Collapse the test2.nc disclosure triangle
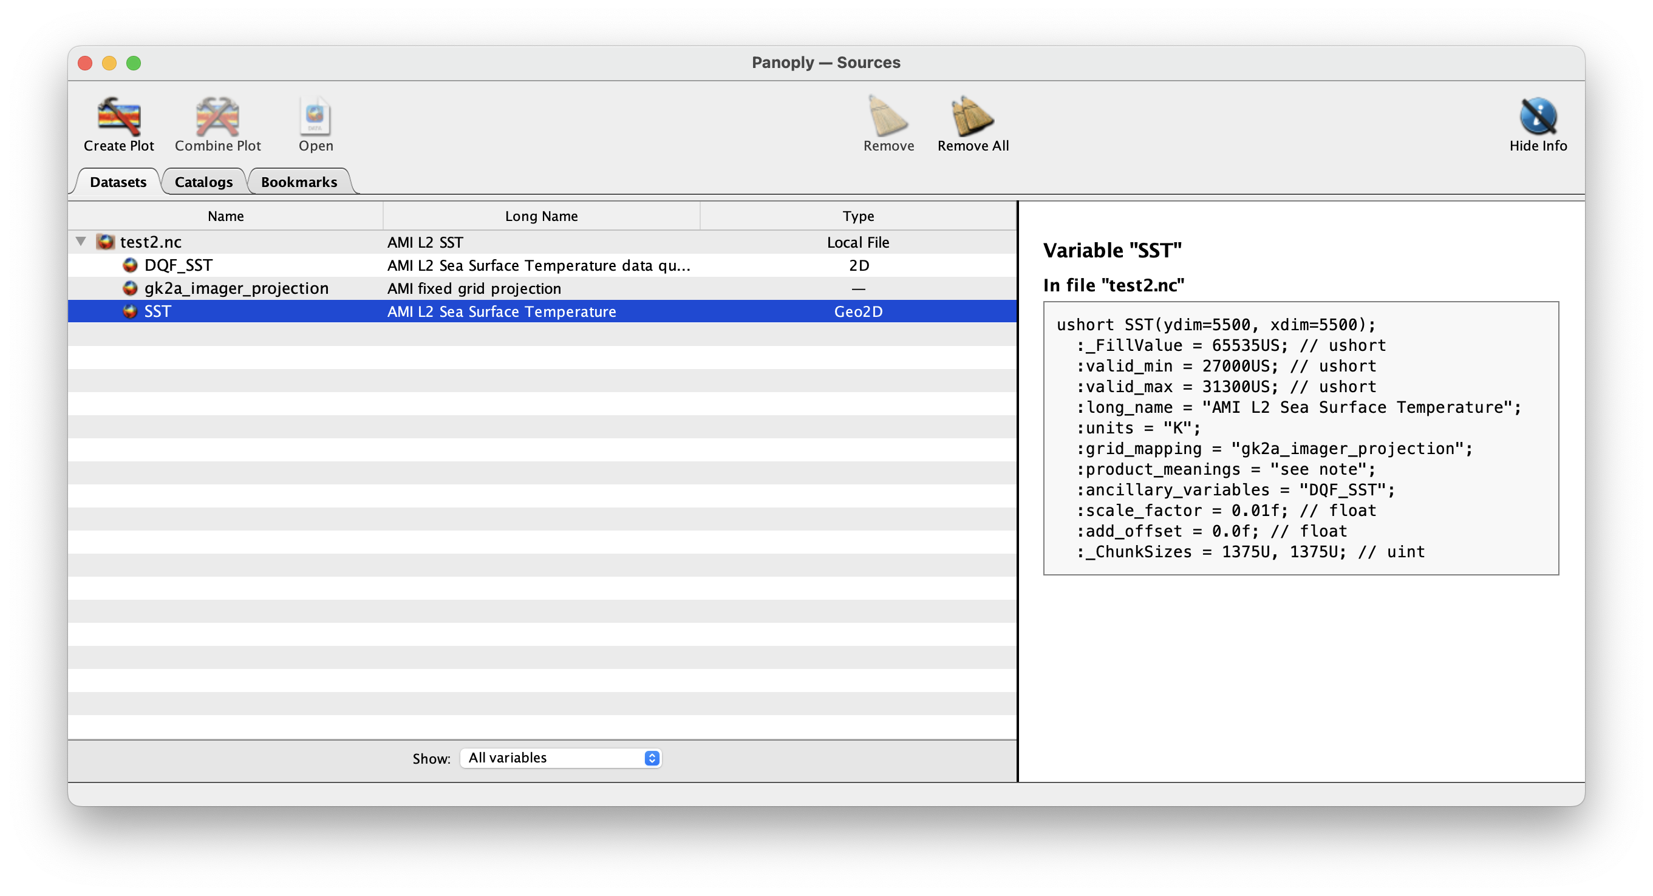 pos(81,241)
